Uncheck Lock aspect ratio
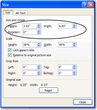This screenshot has height=110, width=97. 10,50
